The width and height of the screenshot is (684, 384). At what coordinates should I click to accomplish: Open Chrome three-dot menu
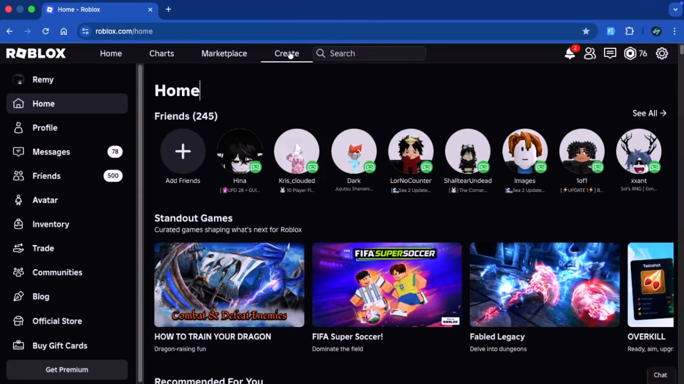674,31
